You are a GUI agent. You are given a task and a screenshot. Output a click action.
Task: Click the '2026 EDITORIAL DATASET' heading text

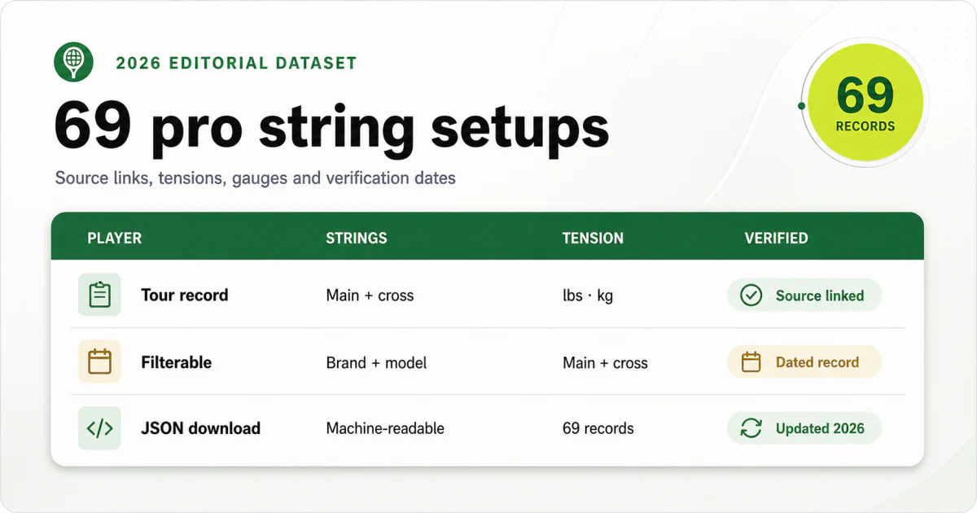236,63
